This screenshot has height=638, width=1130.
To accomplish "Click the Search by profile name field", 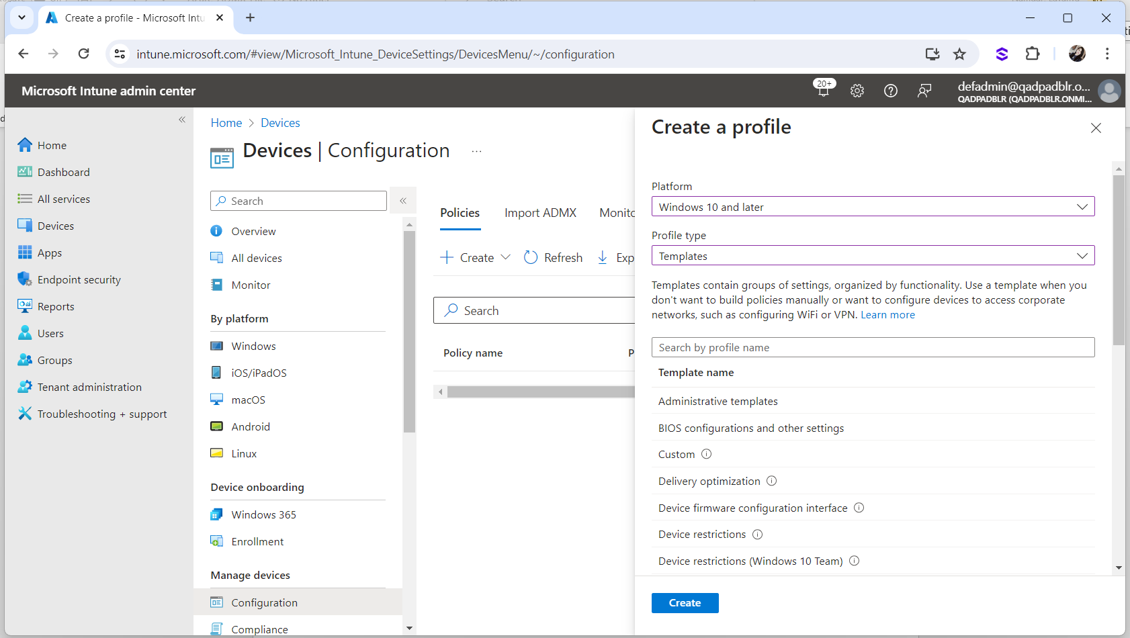I will pyautogui.click(x=873, y=347).
